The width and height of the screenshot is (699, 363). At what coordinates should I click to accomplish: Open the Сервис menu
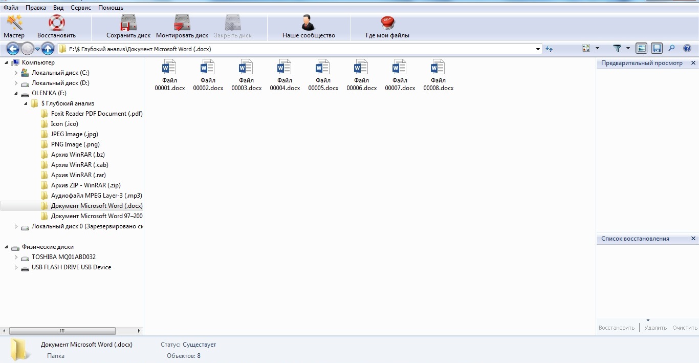click(x=80, y=8)
